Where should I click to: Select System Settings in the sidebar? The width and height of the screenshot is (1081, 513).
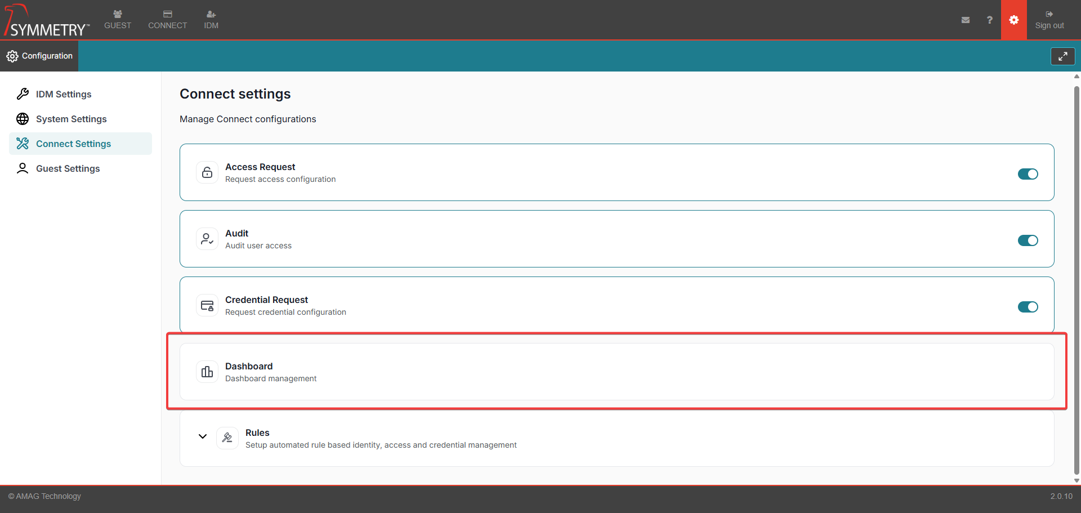point(71,119)
